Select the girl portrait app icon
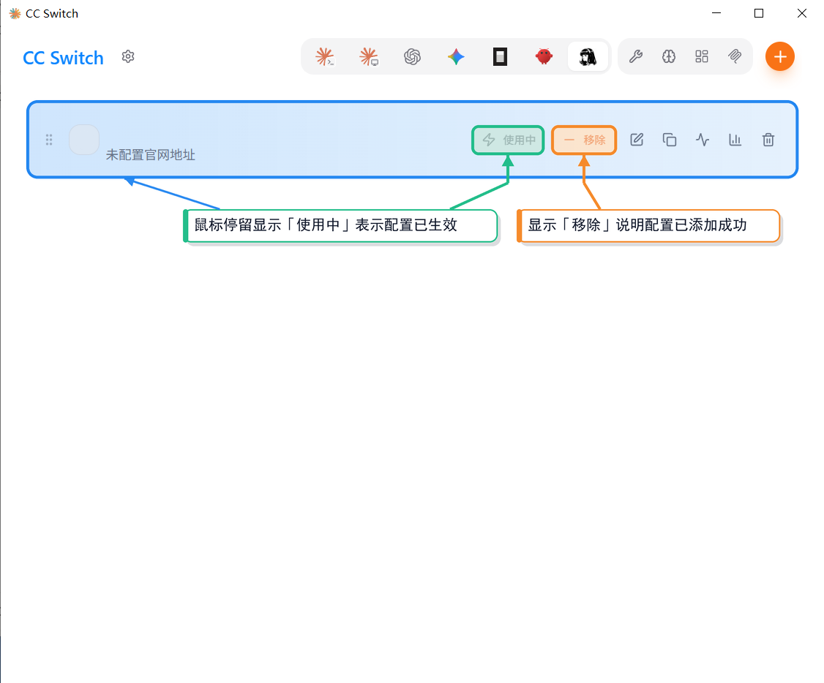The height and width of the screenshot is (683, 824). (x=588, y=56)
